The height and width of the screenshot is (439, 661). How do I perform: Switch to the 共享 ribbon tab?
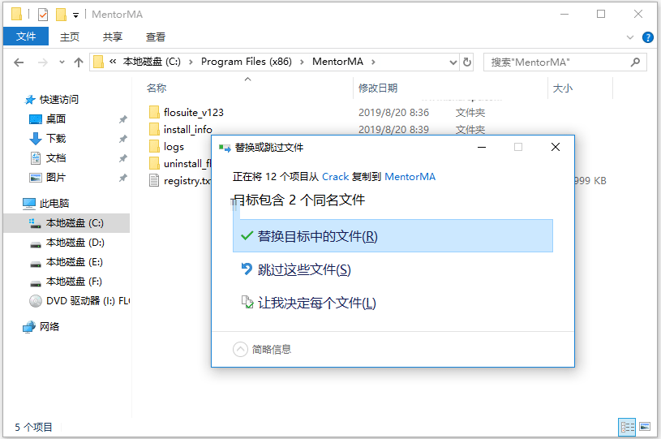[113, 37]
